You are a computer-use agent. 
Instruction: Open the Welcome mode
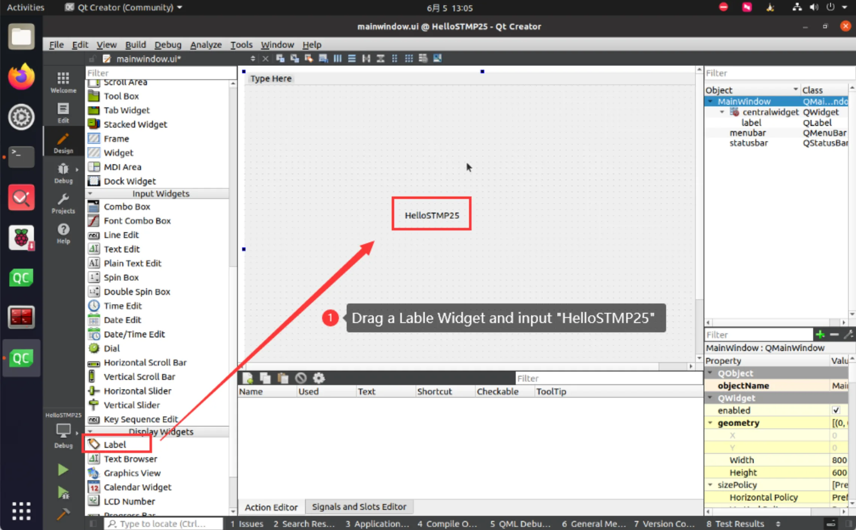pos(63,83)
